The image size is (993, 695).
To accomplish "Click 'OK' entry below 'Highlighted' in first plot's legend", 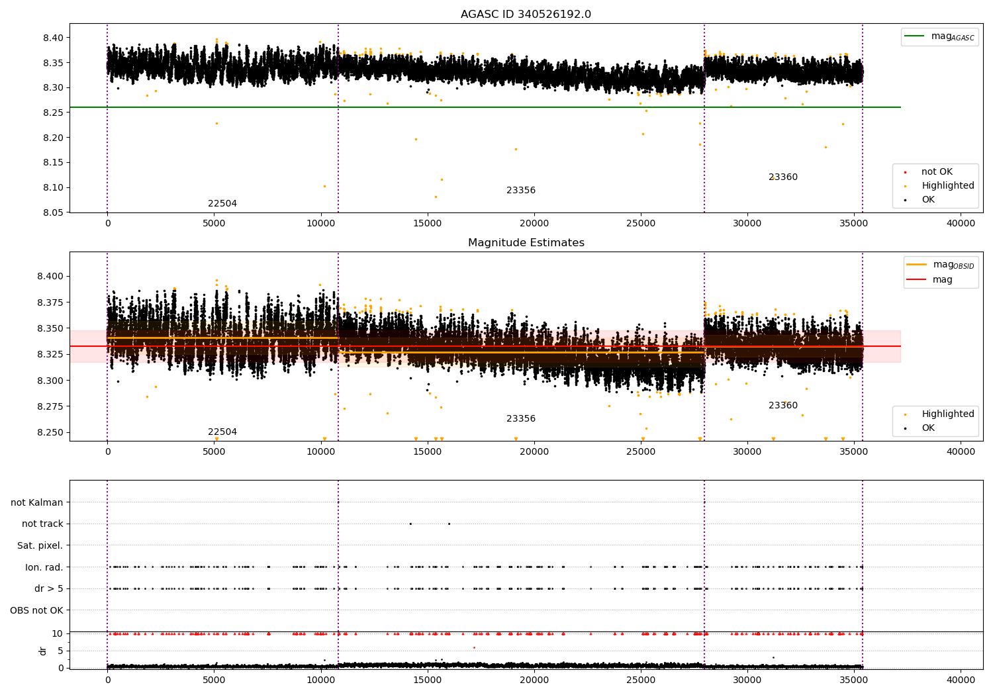I will [x=928, y=200].
